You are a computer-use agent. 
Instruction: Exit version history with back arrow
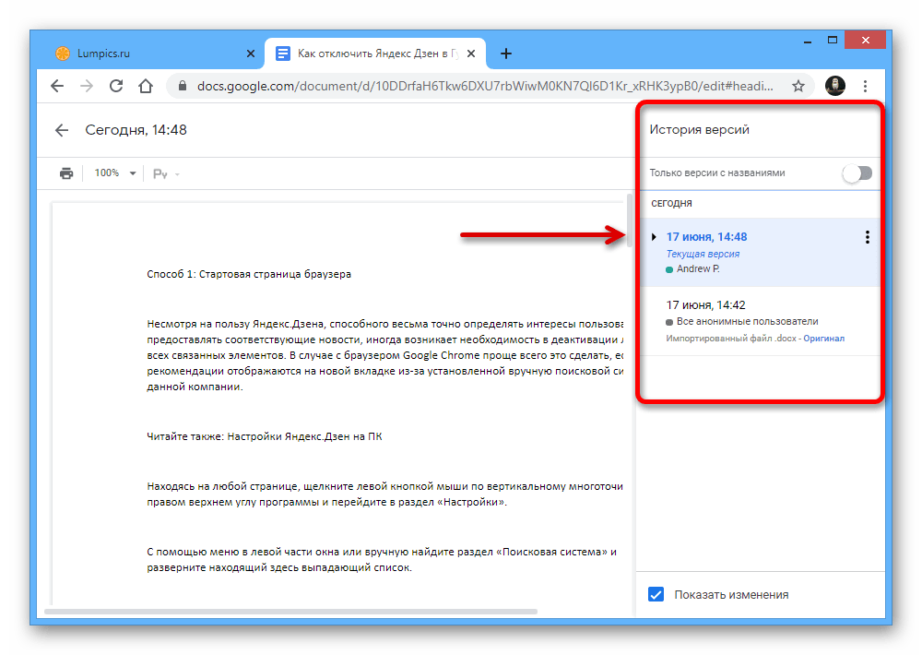pyautogui.click(x=62, y=130)
